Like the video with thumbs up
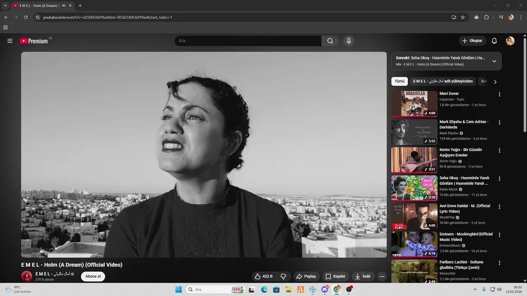Viewport: 527px width, 296px height. pos(263,277)
